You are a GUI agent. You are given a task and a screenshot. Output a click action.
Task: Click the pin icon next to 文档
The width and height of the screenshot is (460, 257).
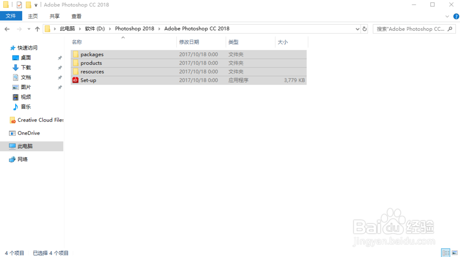coord(60,78)
